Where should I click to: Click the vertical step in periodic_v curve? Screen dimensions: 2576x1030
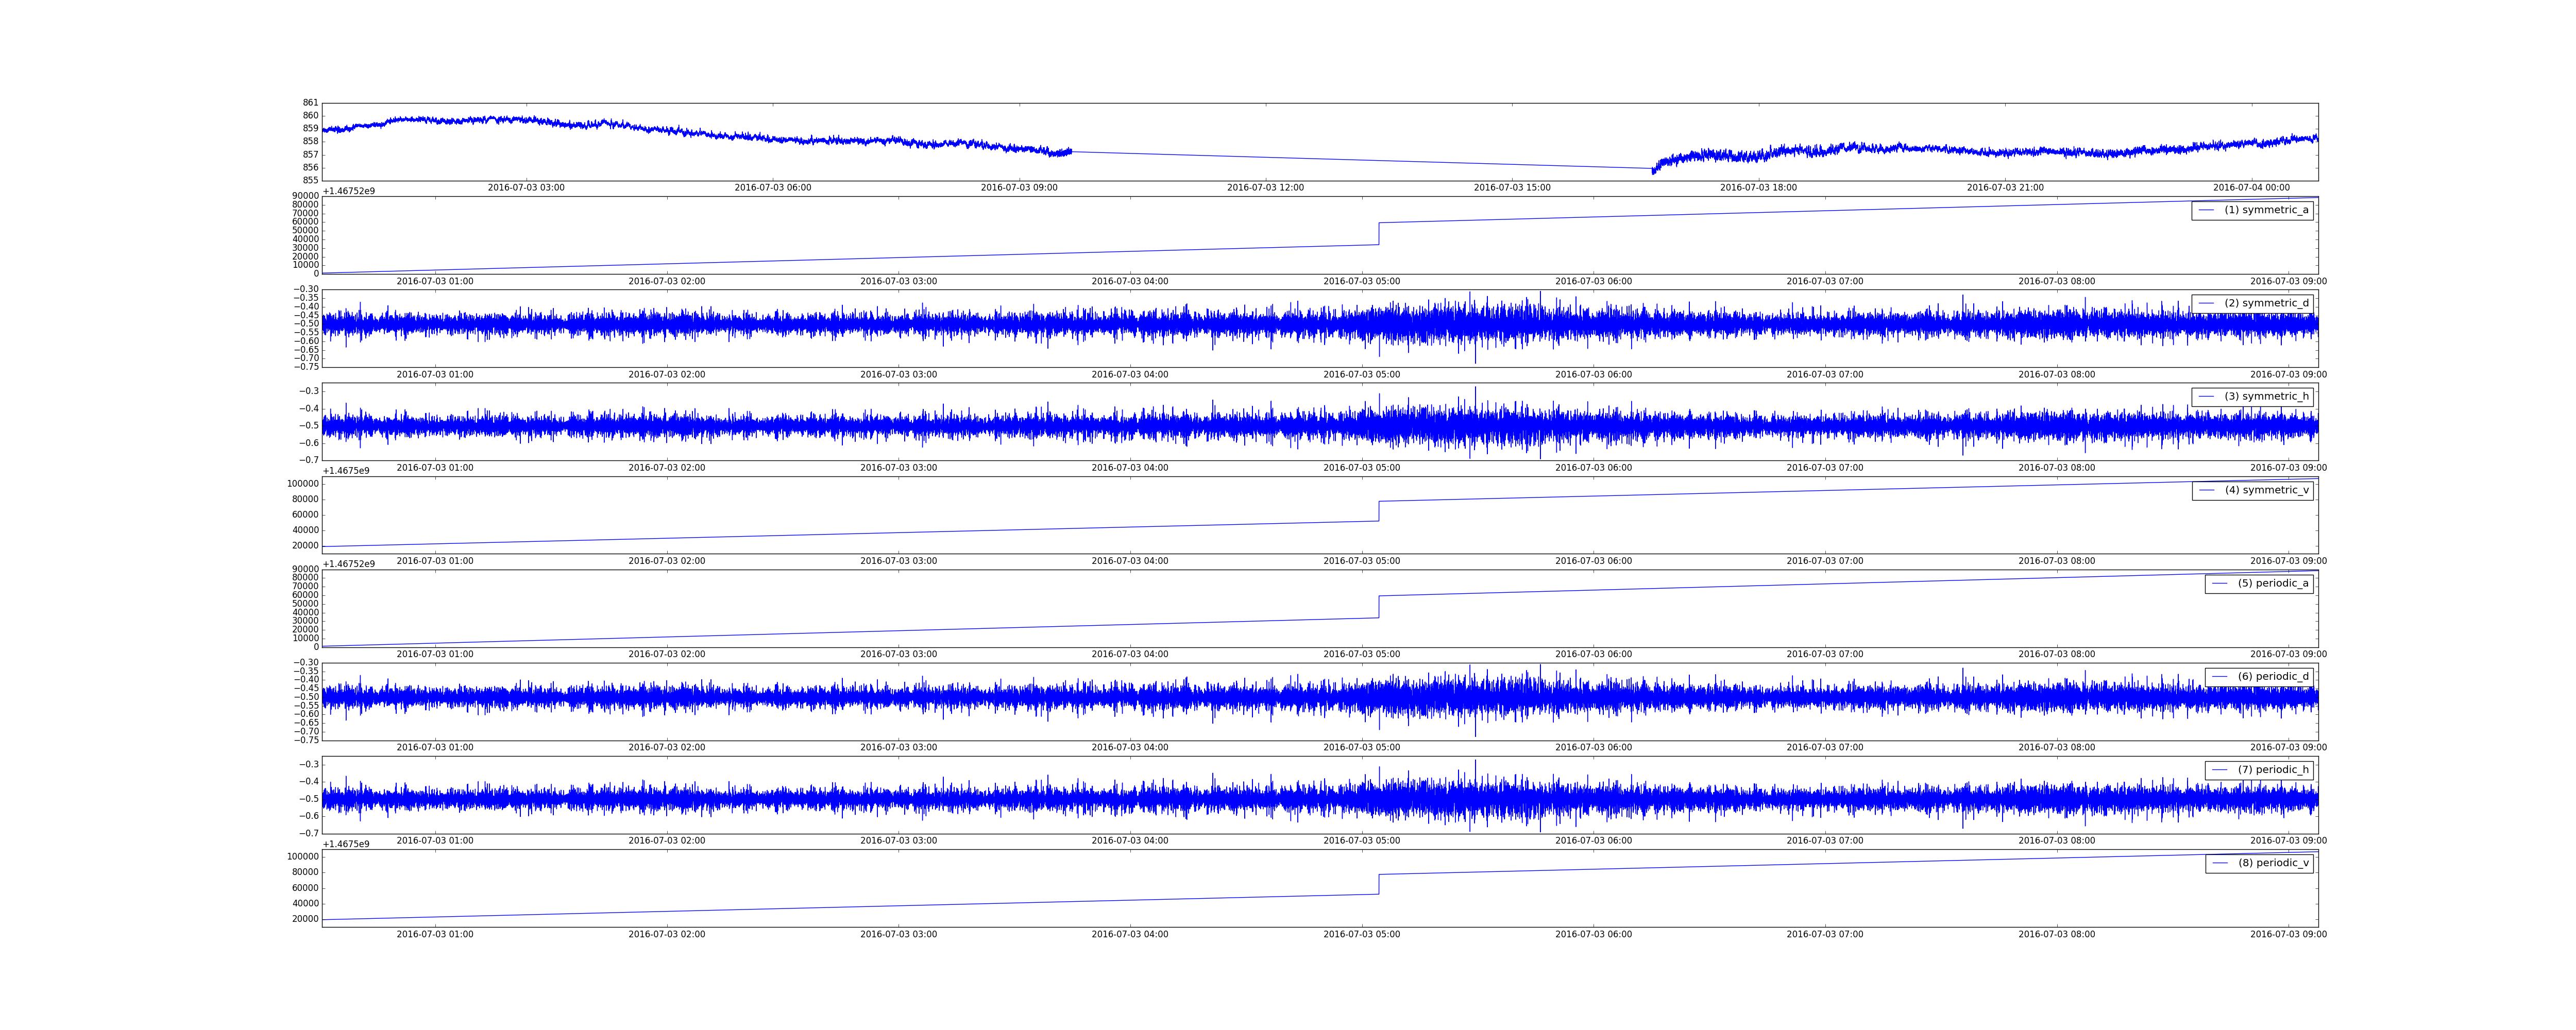click(1379, 884)
